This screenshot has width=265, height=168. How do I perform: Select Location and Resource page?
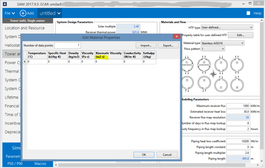click(25, 28)
